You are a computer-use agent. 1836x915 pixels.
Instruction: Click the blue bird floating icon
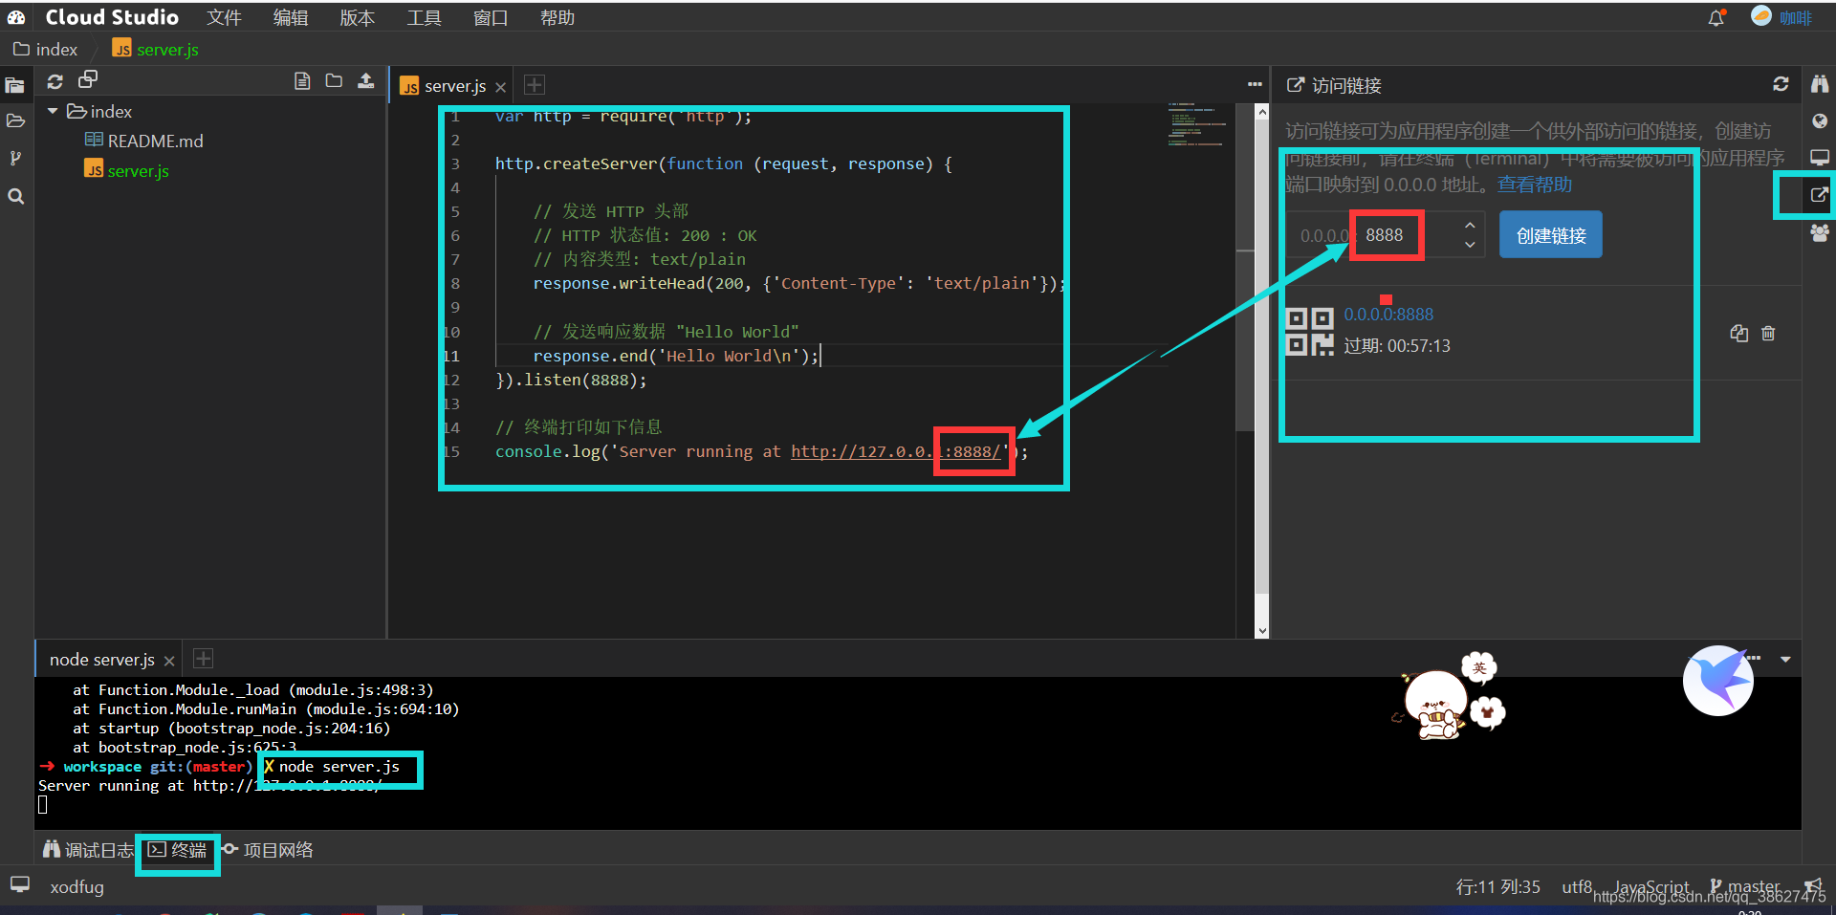[x=1717, y=680]
